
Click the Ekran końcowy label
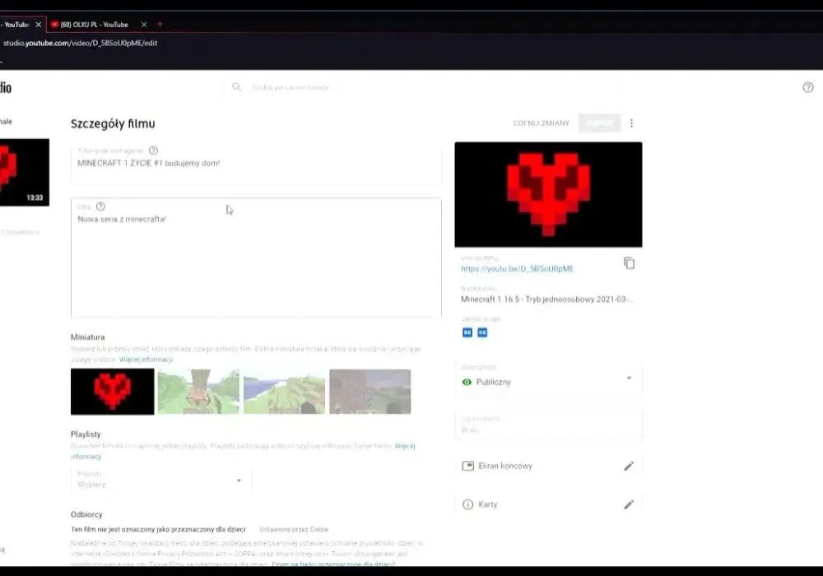point(505,466)
